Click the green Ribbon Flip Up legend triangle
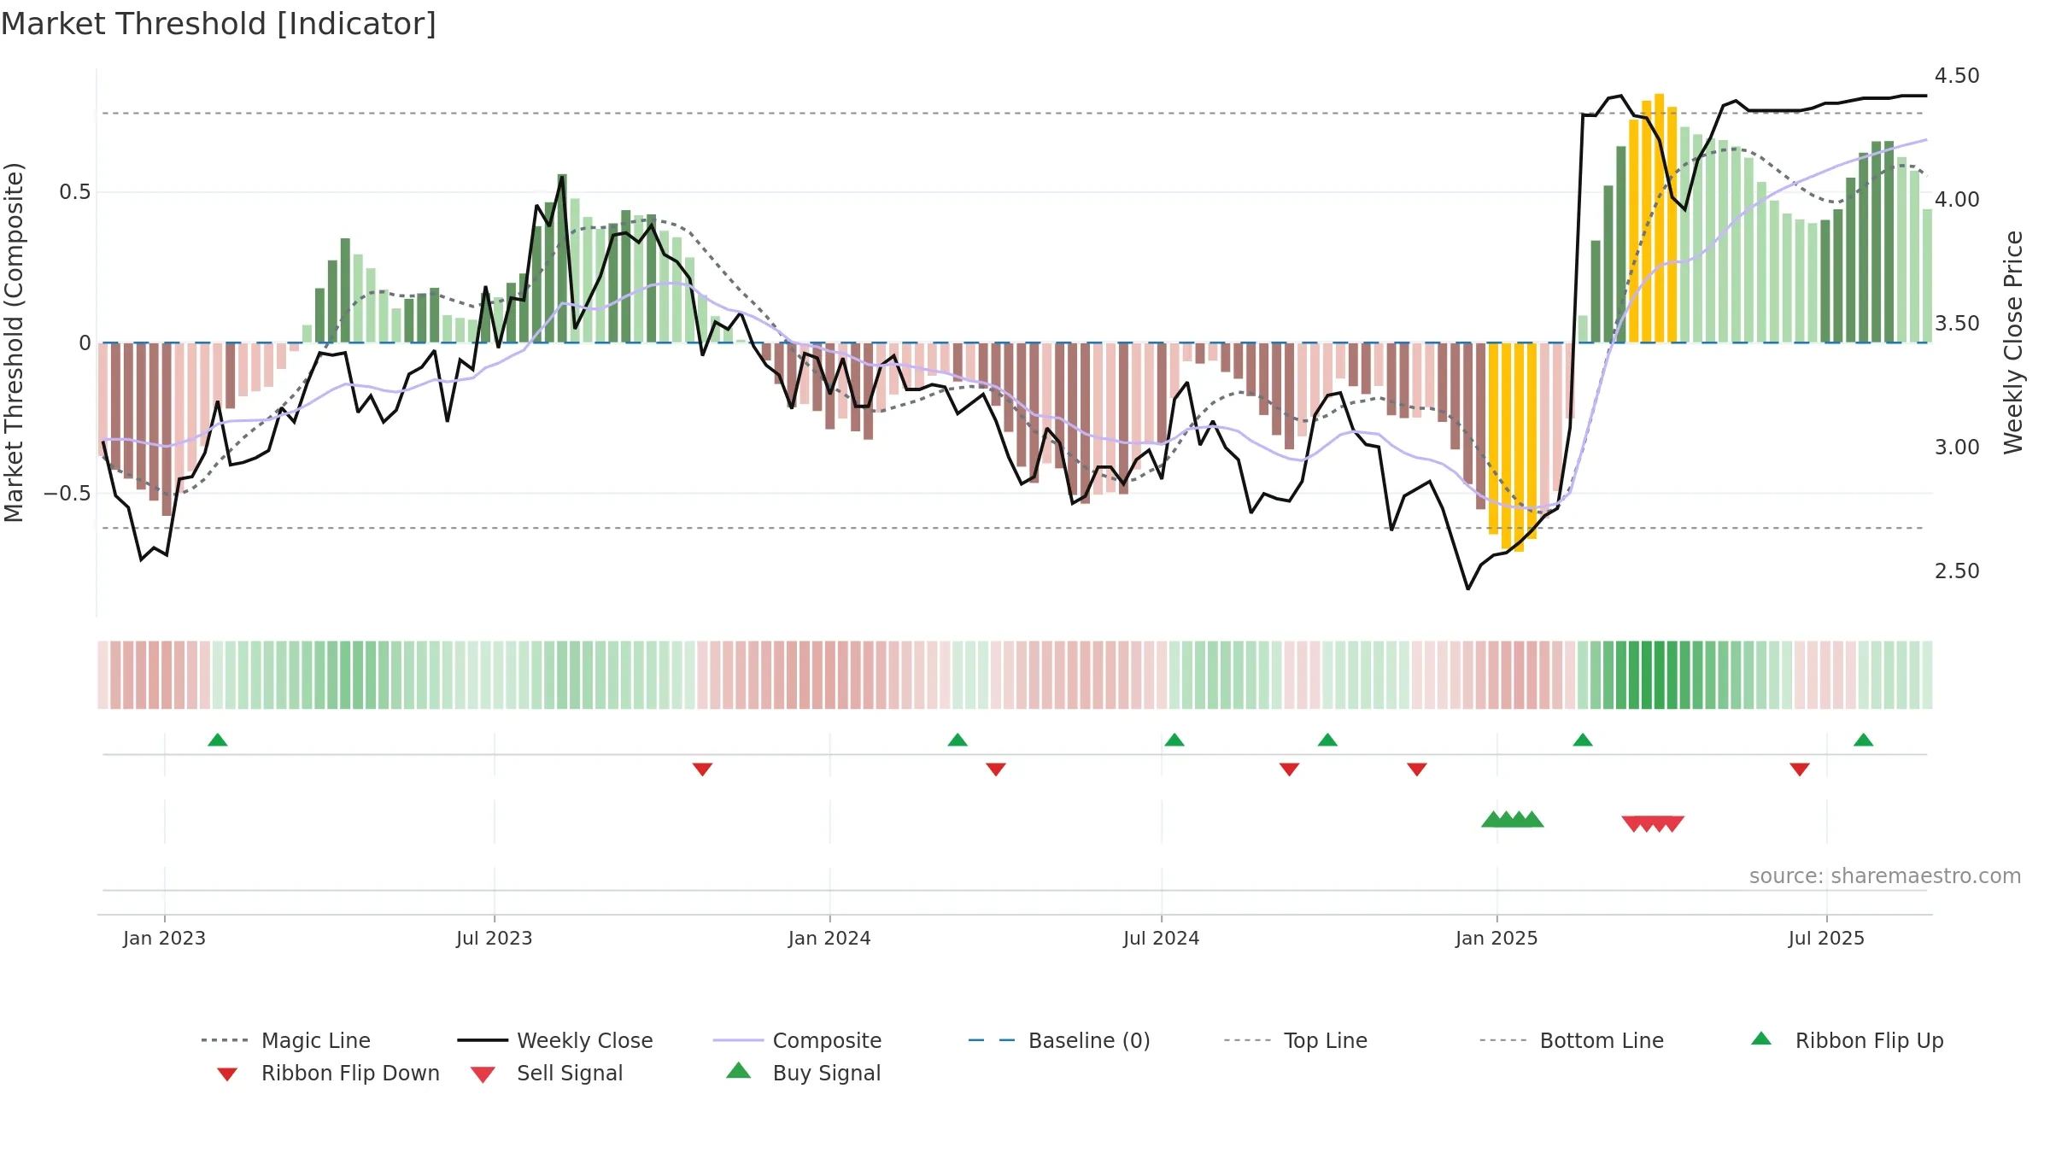2050x1153 pixels. click(x=1761, y=1039)
